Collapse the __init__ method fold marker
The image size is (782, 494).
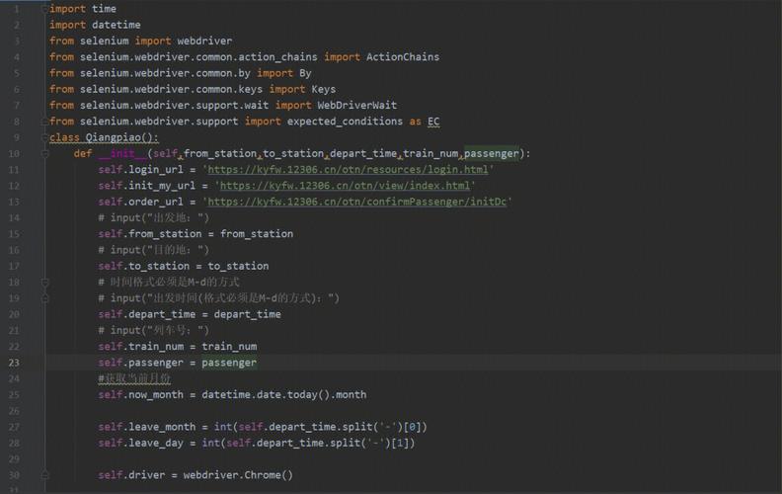pyautogui.click(x=44, y=154)
